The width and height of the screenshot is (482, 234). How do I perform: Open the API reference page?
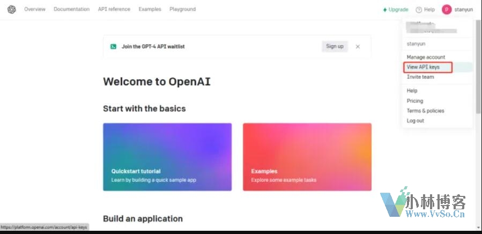click(x=114, y=9)
